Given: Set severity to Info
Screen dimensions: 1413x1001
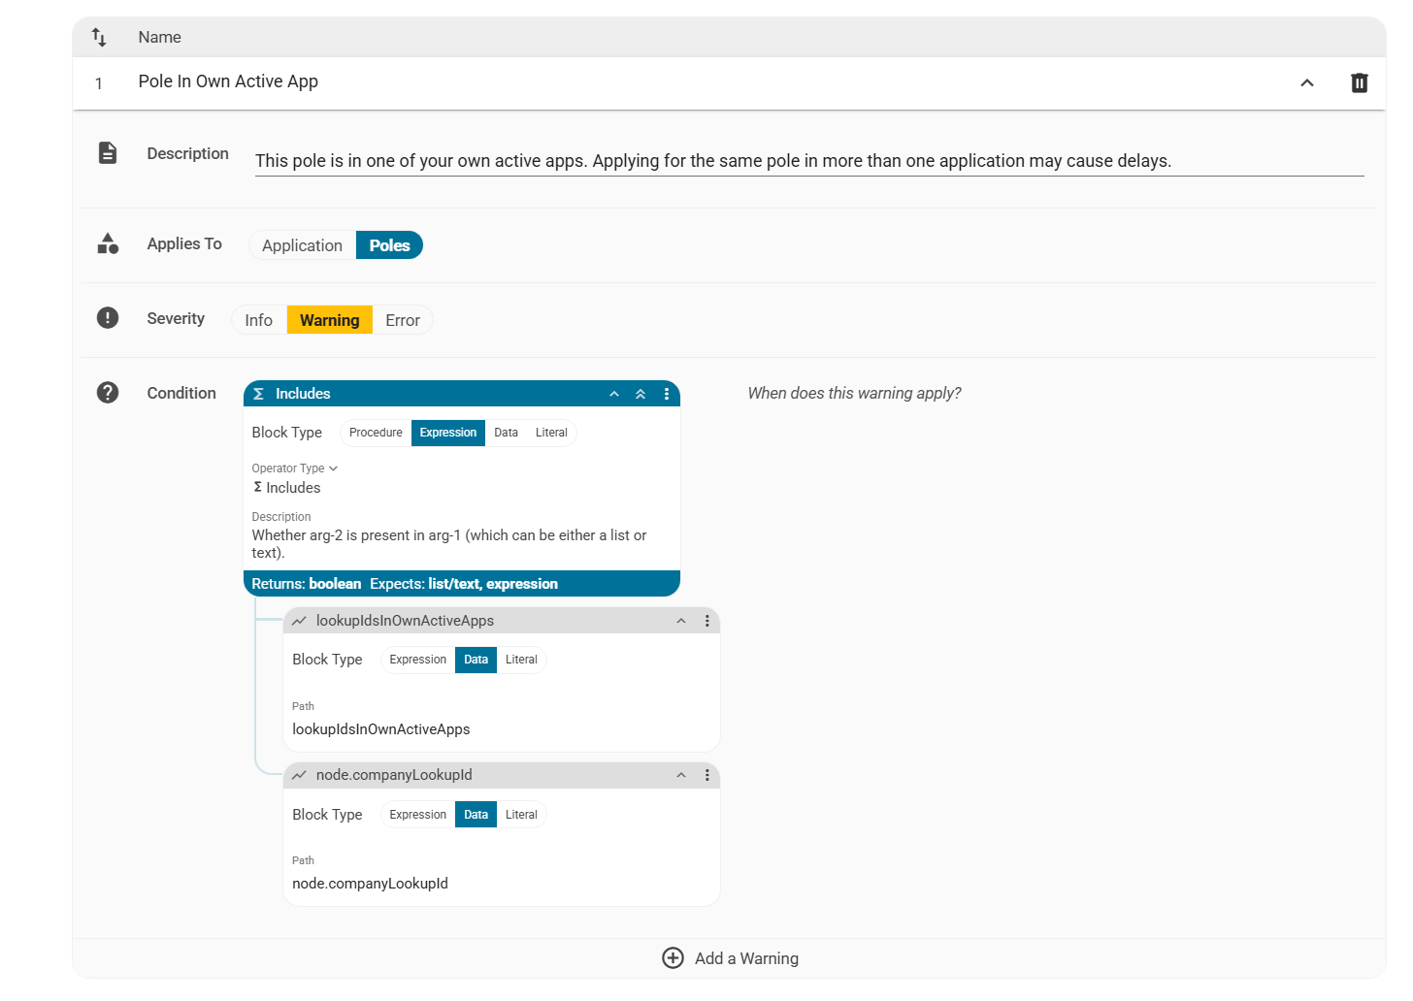Looking at the screenshot, I should click(x=258, y=320).
